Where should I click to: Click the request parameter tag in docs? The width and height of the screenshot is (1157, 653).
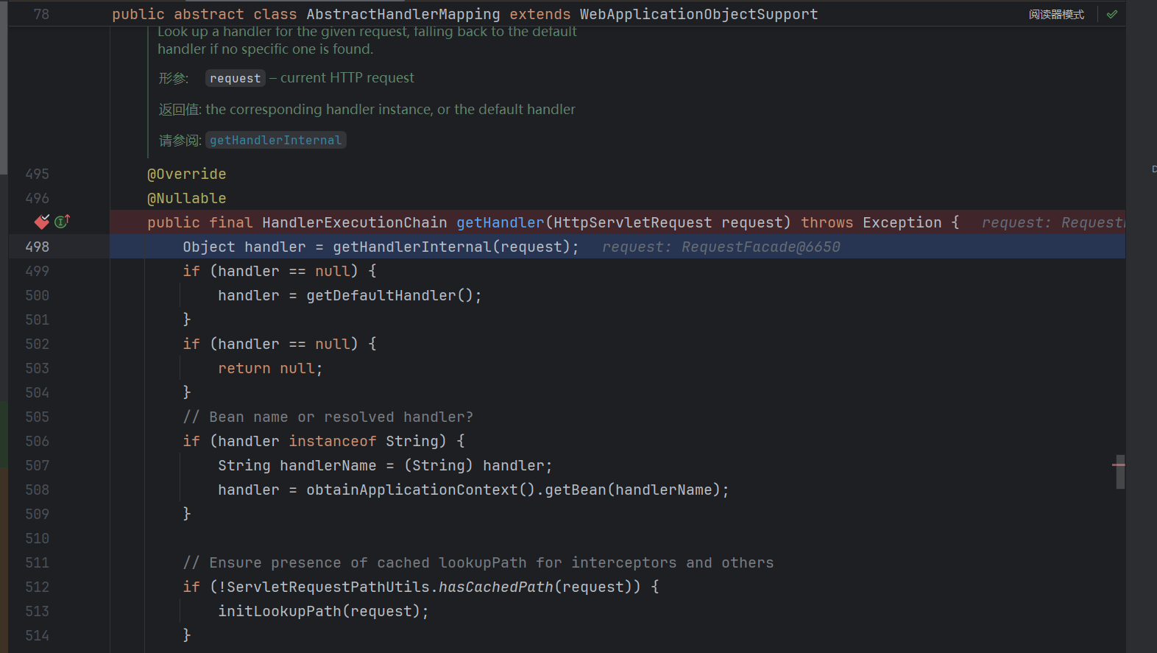click(235, 78)
